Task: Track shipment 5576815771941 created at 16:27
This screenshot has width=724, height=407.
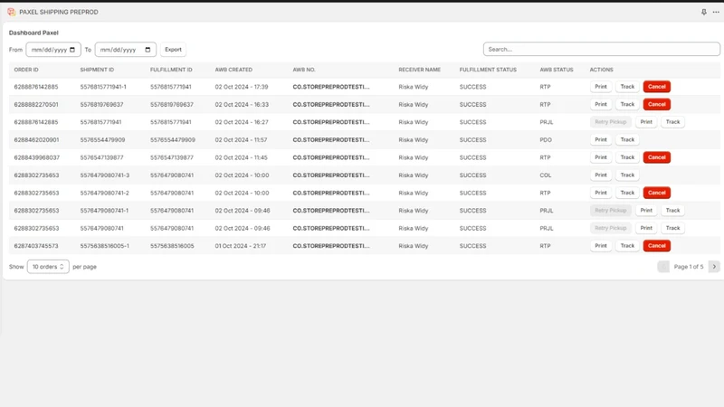Action: pyautogui.click(x=672, y=122)
